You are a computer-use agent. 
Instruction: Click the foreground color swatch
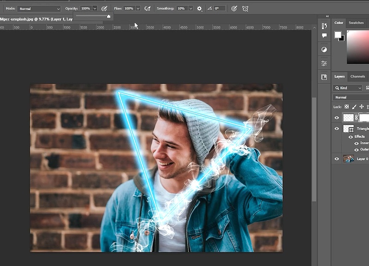(338, 35)
